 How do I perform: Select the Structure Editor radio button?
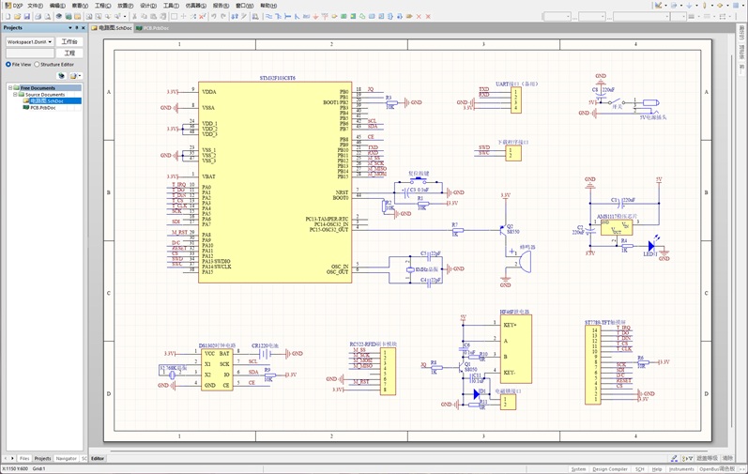(37, 65)
